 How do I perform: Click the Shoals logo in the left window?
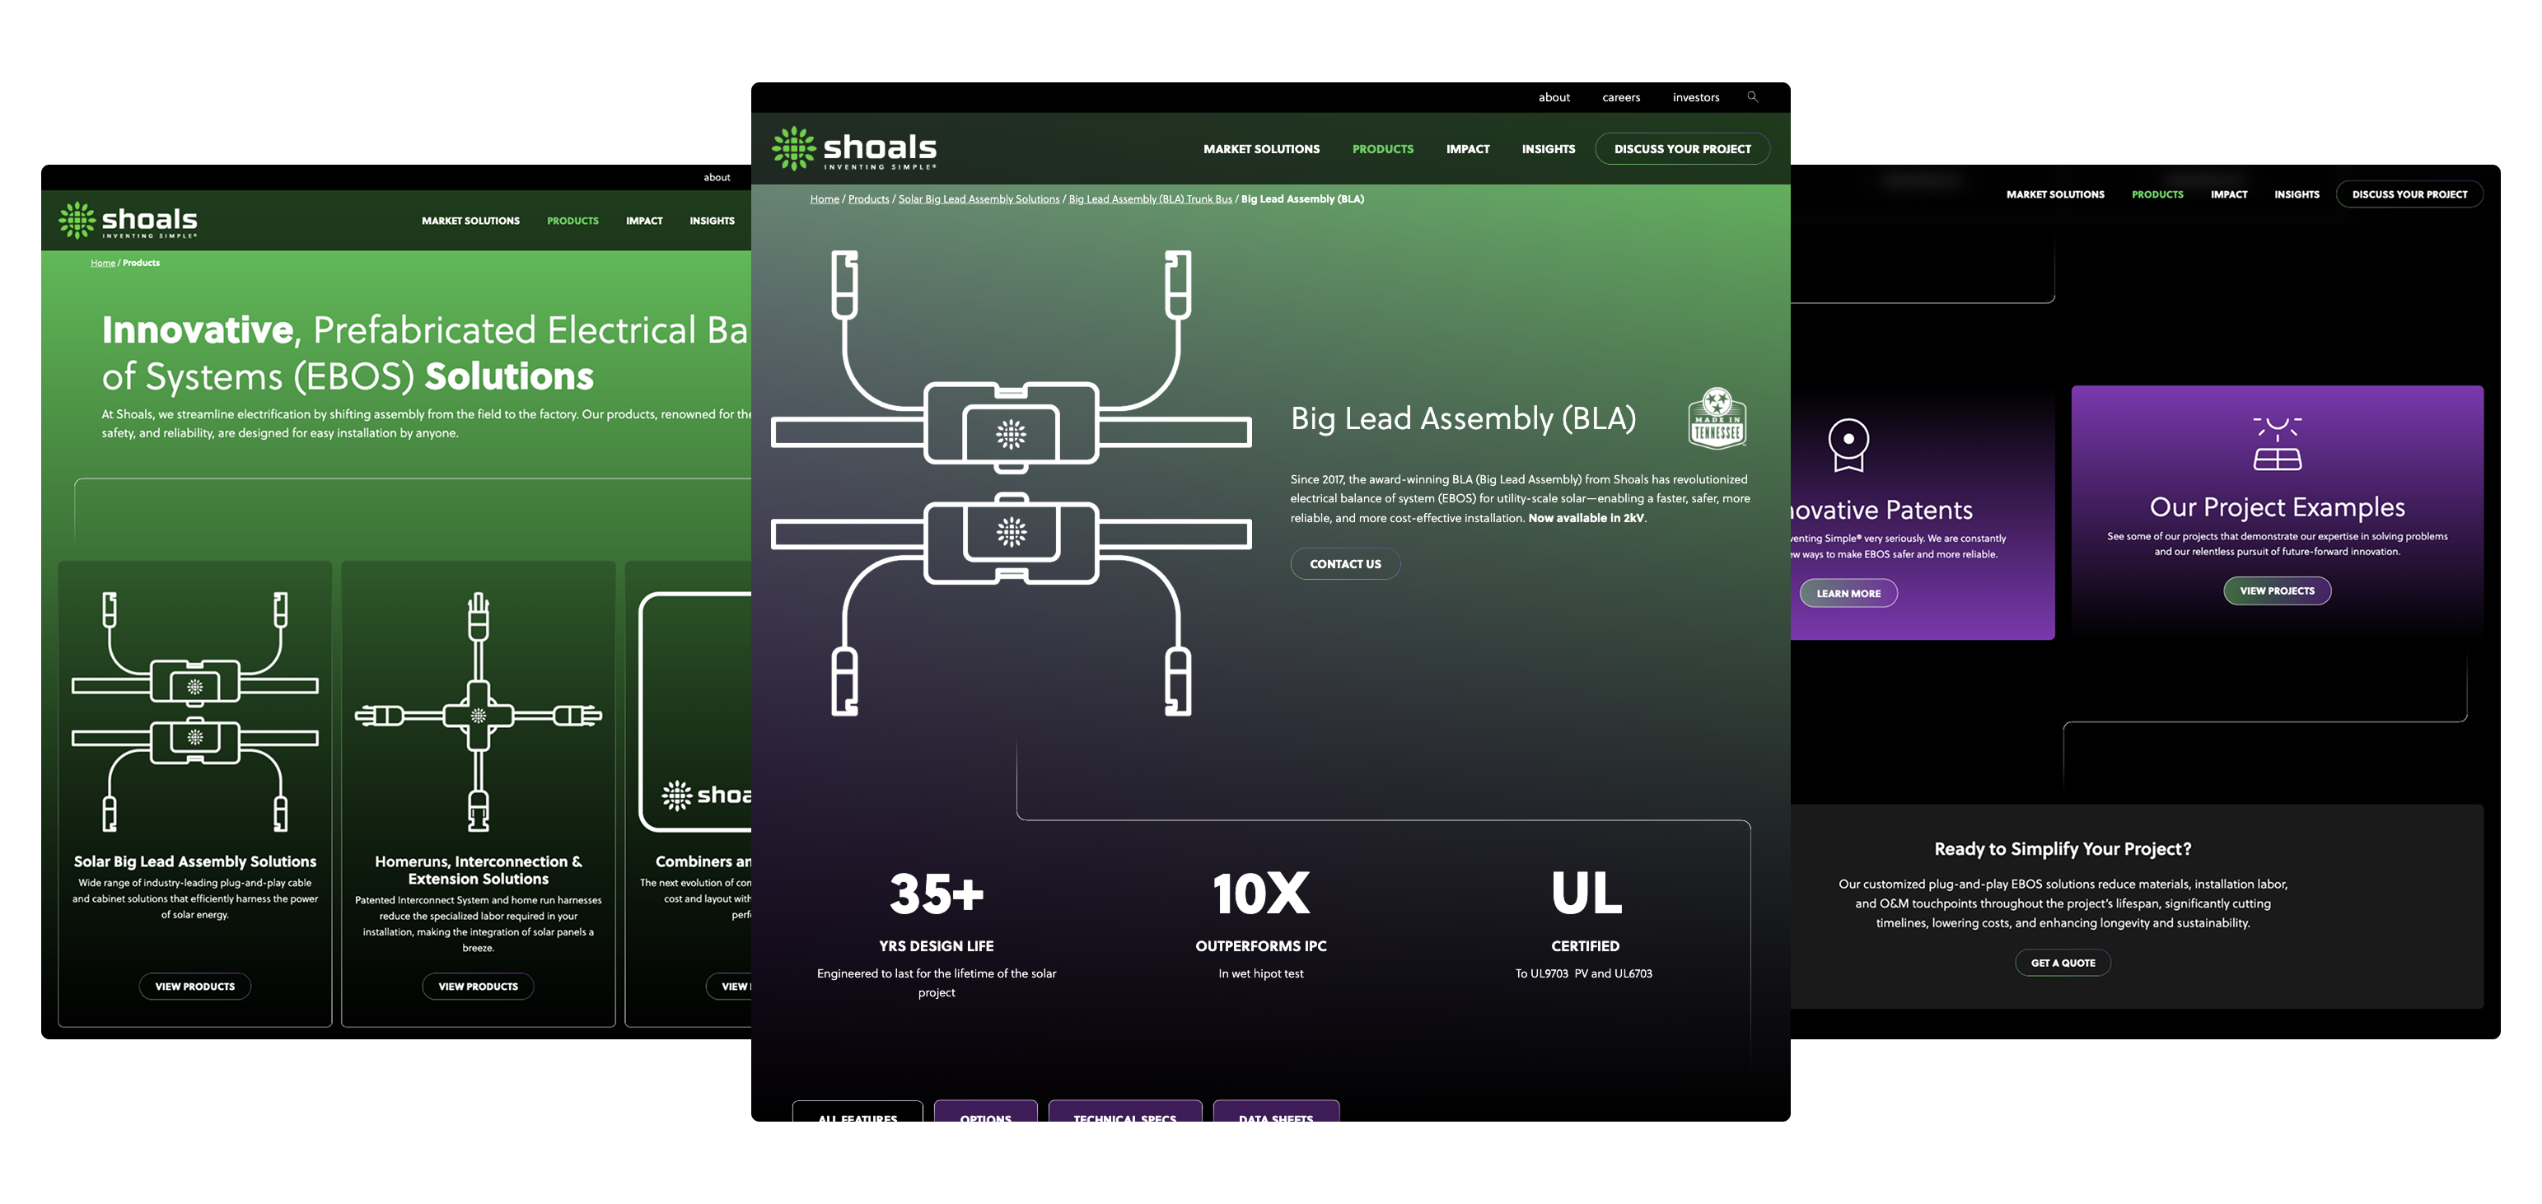tap(129, 220)
